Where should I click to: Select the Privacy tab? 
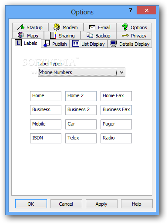click(134, 35)
